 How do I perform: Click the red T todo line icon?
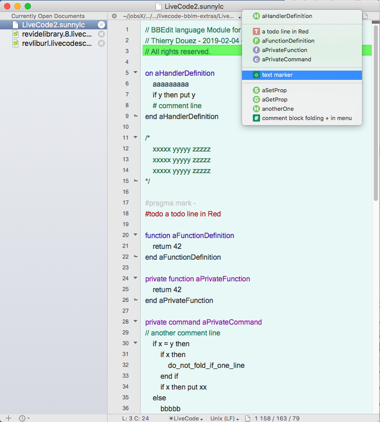click(256, 31)
